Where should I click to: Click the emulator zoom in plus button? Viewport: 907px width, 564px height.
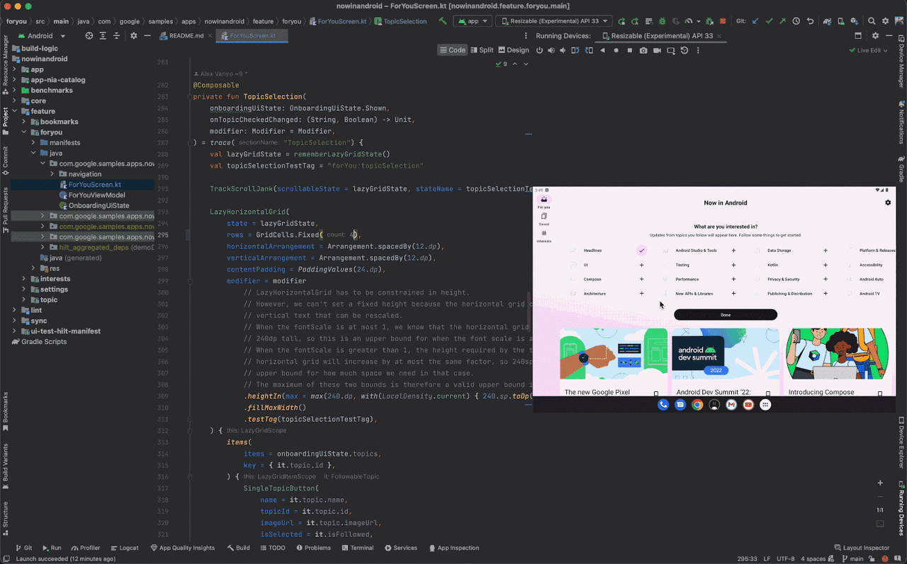880,483
